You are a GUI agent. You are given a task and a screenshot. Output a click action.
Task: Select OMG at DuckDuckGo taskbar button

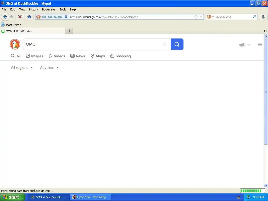point(49,197)
